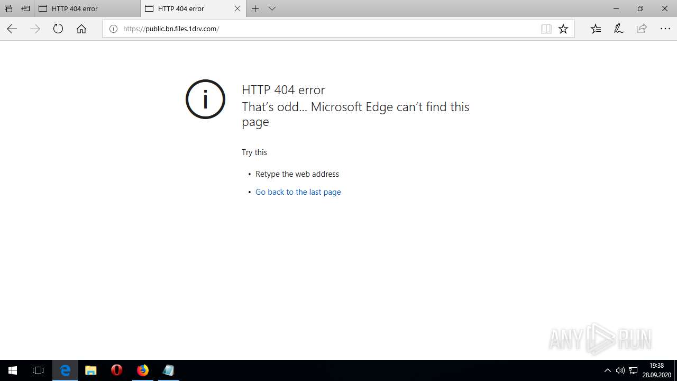677x381 pixels.
Task: Restore down the Edge window
Action: click(x=641, y=8)
